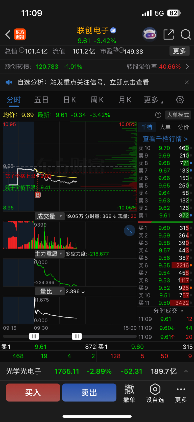Tap 均价 9.69 value
Screen dimensions: 194x422
click(28, 115)
